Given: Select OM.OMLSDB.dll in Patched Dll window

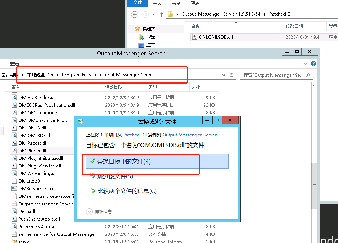Looking at the screenshot, I should click(216, 37).
